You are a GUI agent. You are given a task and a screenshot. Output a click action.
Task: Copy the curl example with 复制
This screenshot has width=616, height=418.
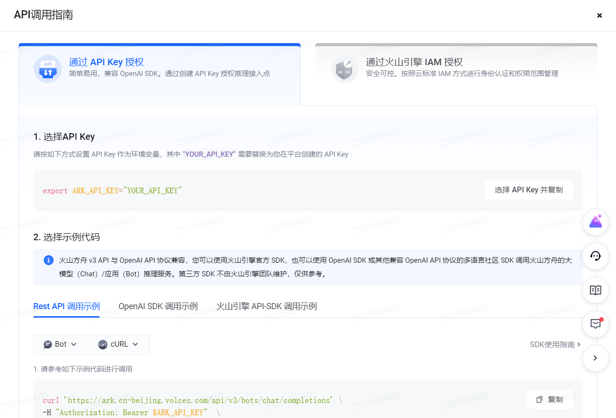click(549, 400)
